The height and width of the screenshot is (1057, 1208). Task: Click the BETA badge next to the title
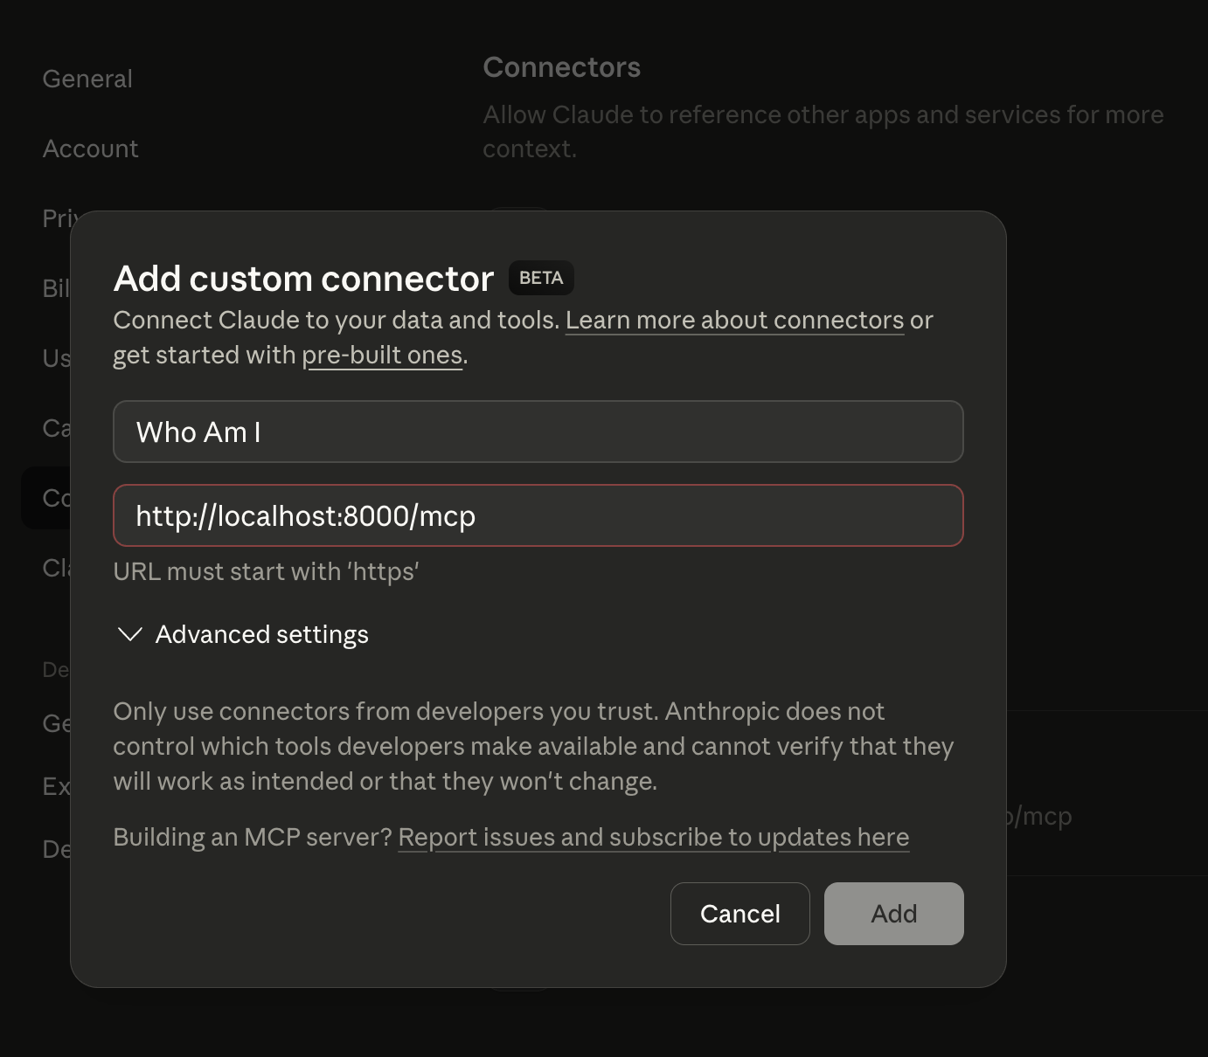pos(540,278)
